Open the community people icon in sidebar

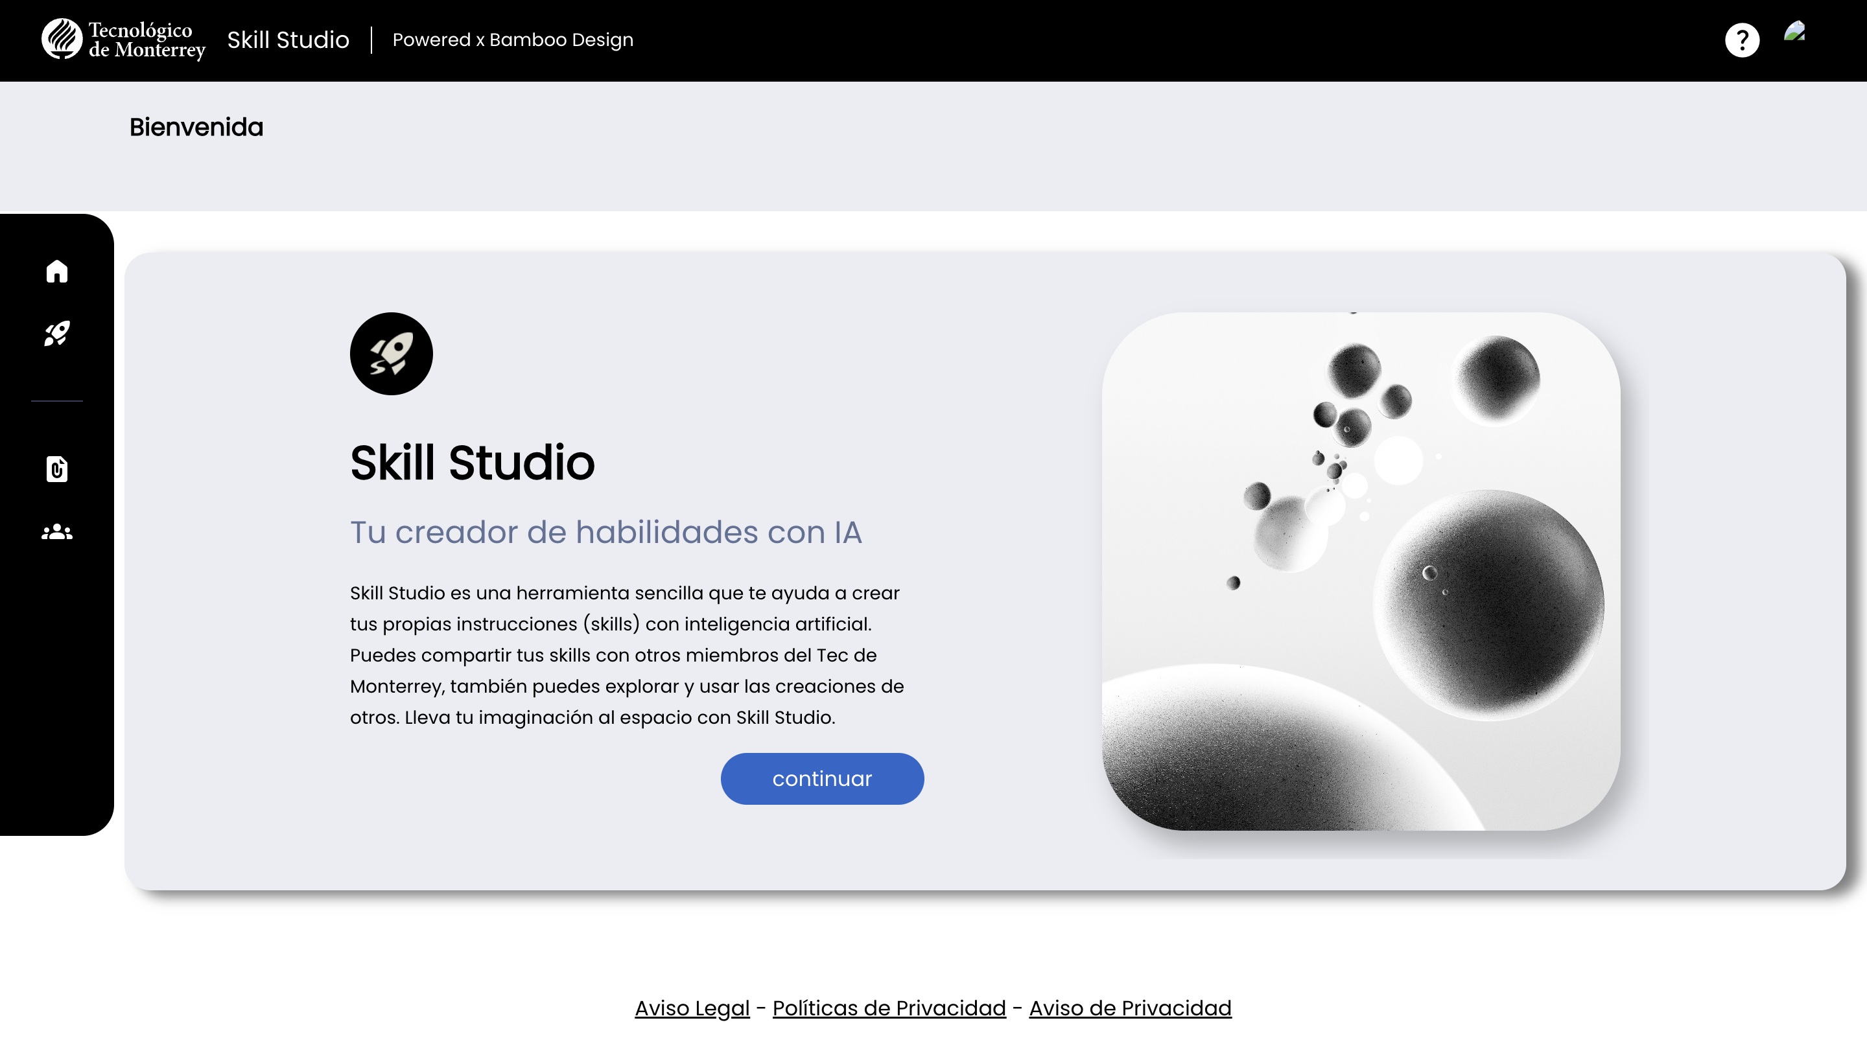tap(56, 533)
